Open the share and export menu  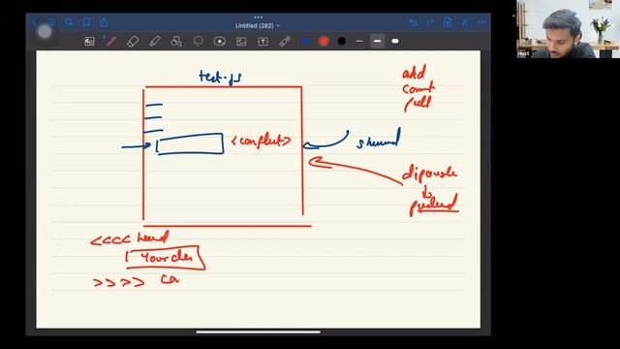[x=104, y=22]
